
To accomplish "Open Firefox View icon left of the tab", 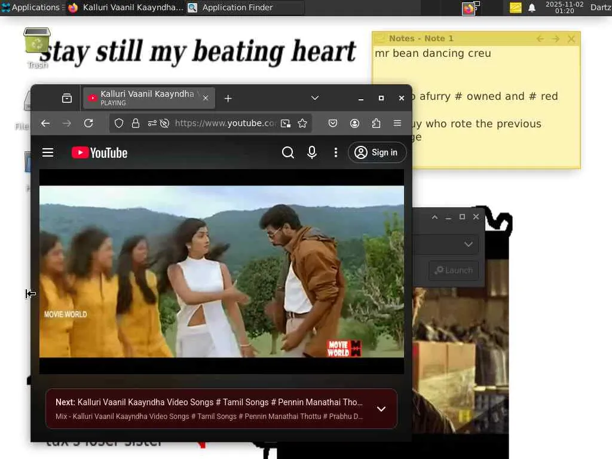I will coord(67,99).
